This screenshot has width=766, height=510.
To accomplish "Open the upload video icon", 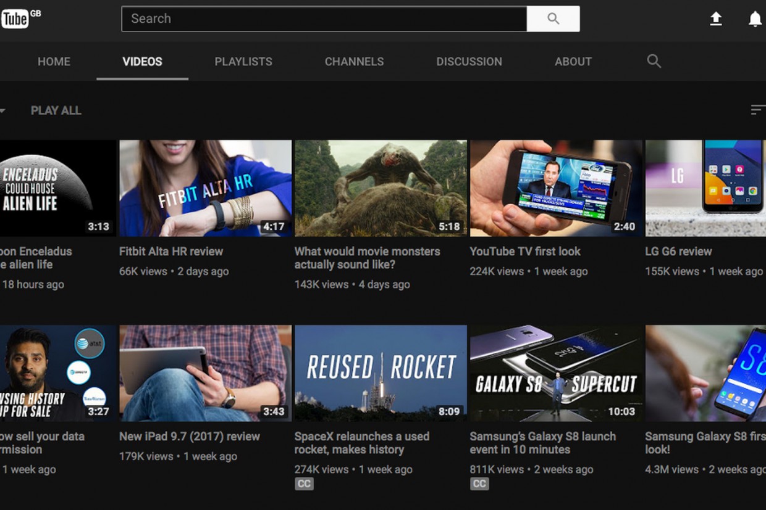I will point(716,19).
